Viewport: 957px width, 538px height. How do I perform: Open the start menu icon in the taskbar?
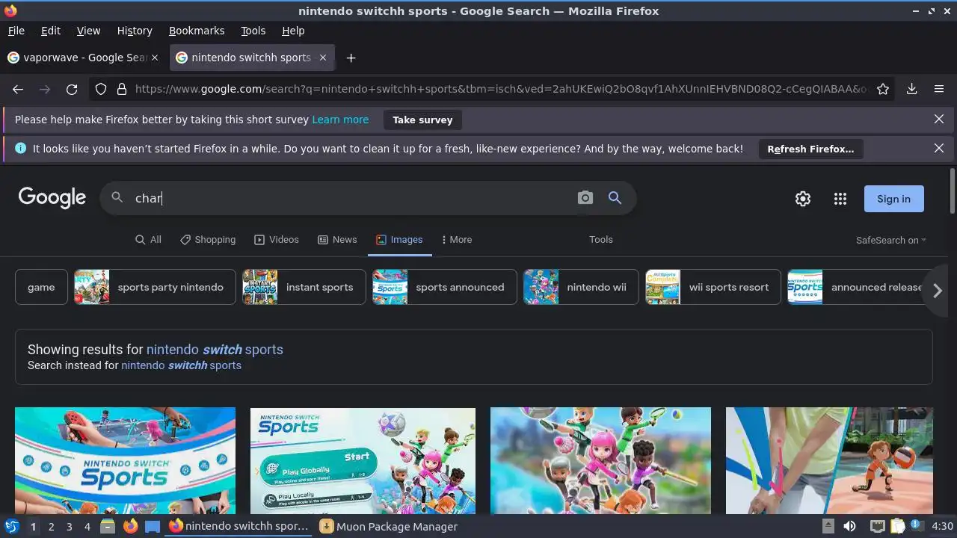tap(11, 526)
